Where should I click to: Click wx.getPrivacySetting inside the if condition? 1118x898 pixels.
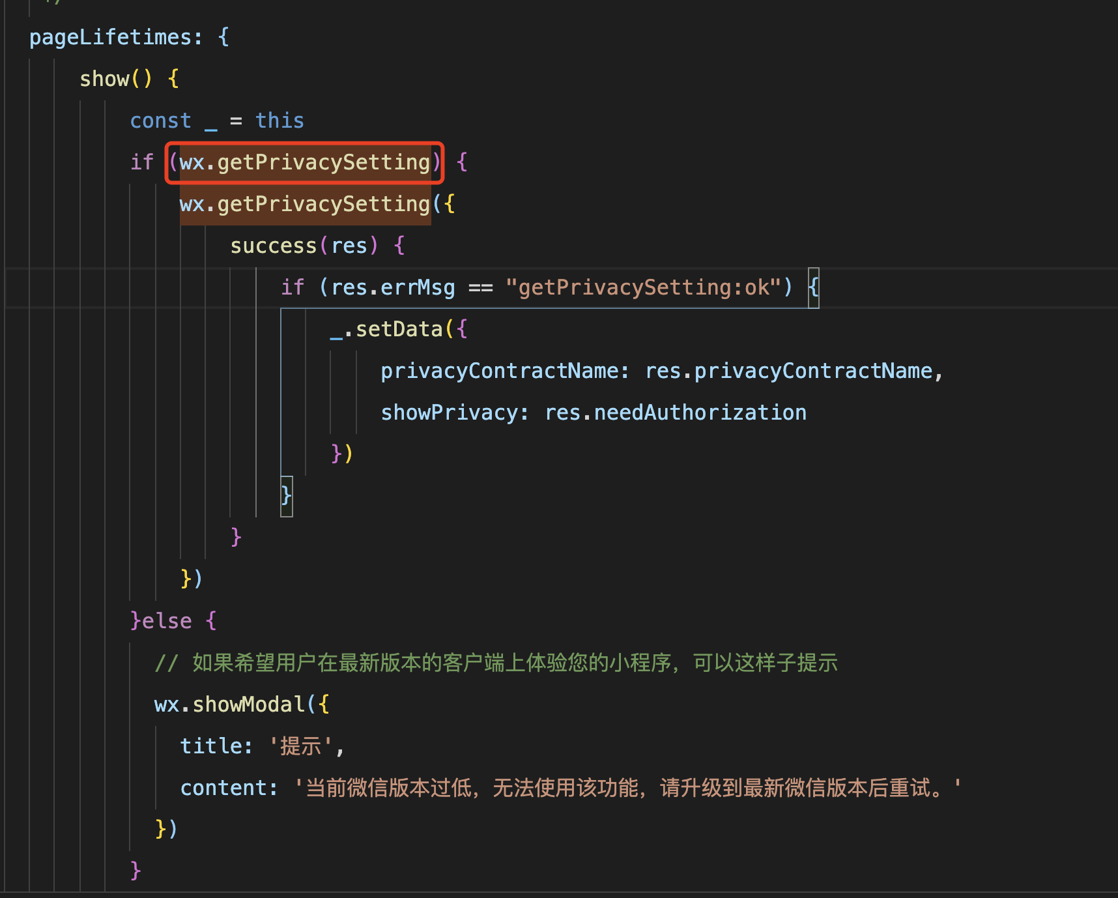click(x=305, y=162)
